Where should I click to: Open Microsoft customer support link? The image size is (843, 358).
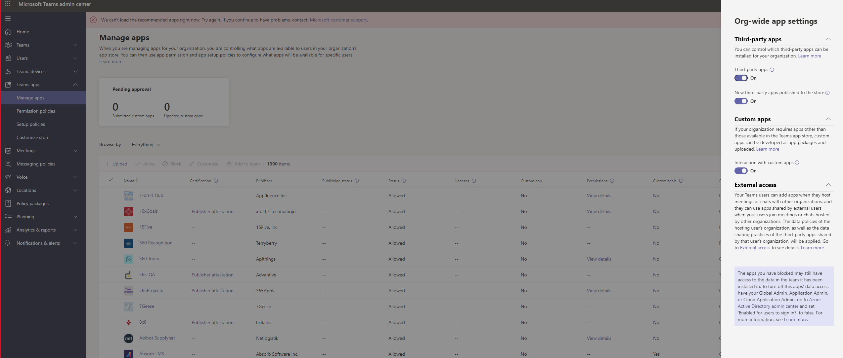338,20
